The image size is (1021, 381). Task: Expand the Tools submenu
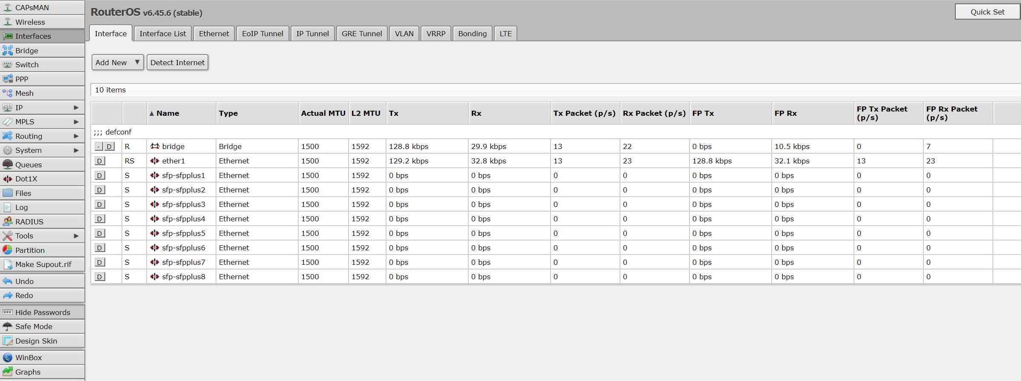(76, 236)
